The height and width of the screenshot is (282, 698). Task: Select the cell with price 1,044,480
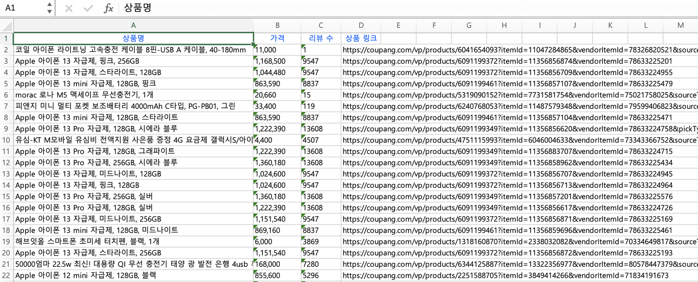pyautogui.click(x=278, y=72)
